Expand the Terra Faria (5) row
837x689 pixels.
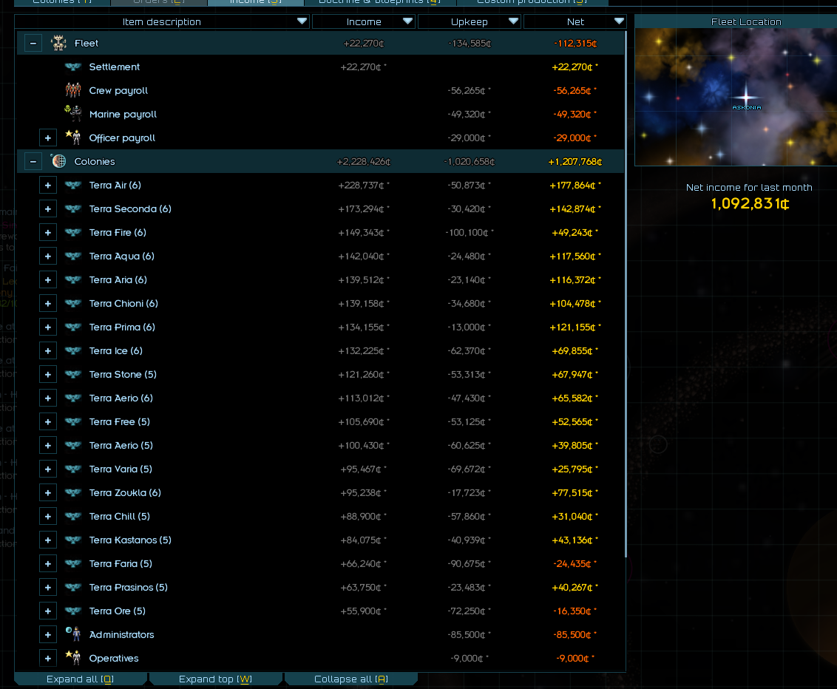pos(48,563)
